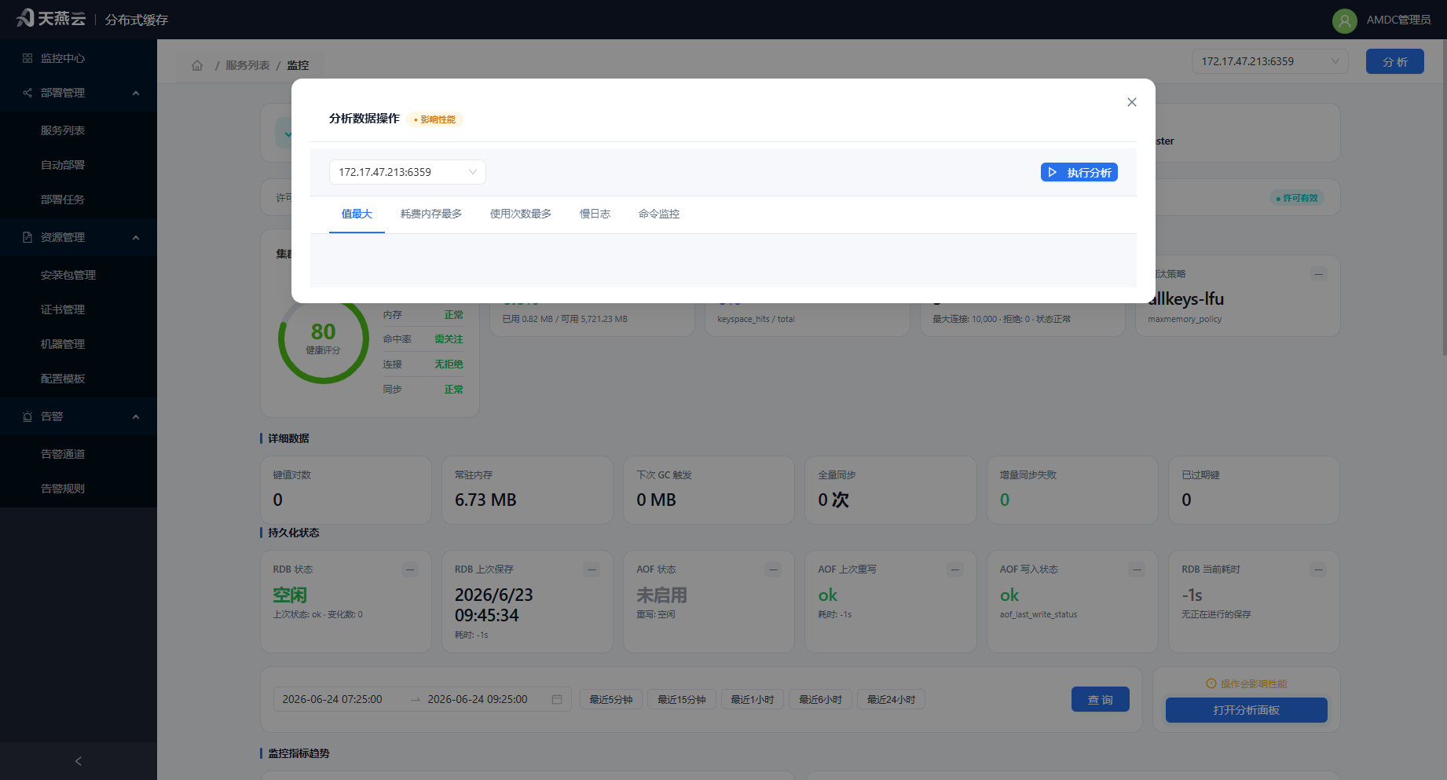1447x780 pixels.
Task: Close the 分析数据操作 dialog
Action: [1131, 102]
